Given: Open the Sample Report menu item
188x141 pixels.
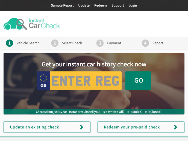Looking at the screenshot, I should click(x=62, y=5).
